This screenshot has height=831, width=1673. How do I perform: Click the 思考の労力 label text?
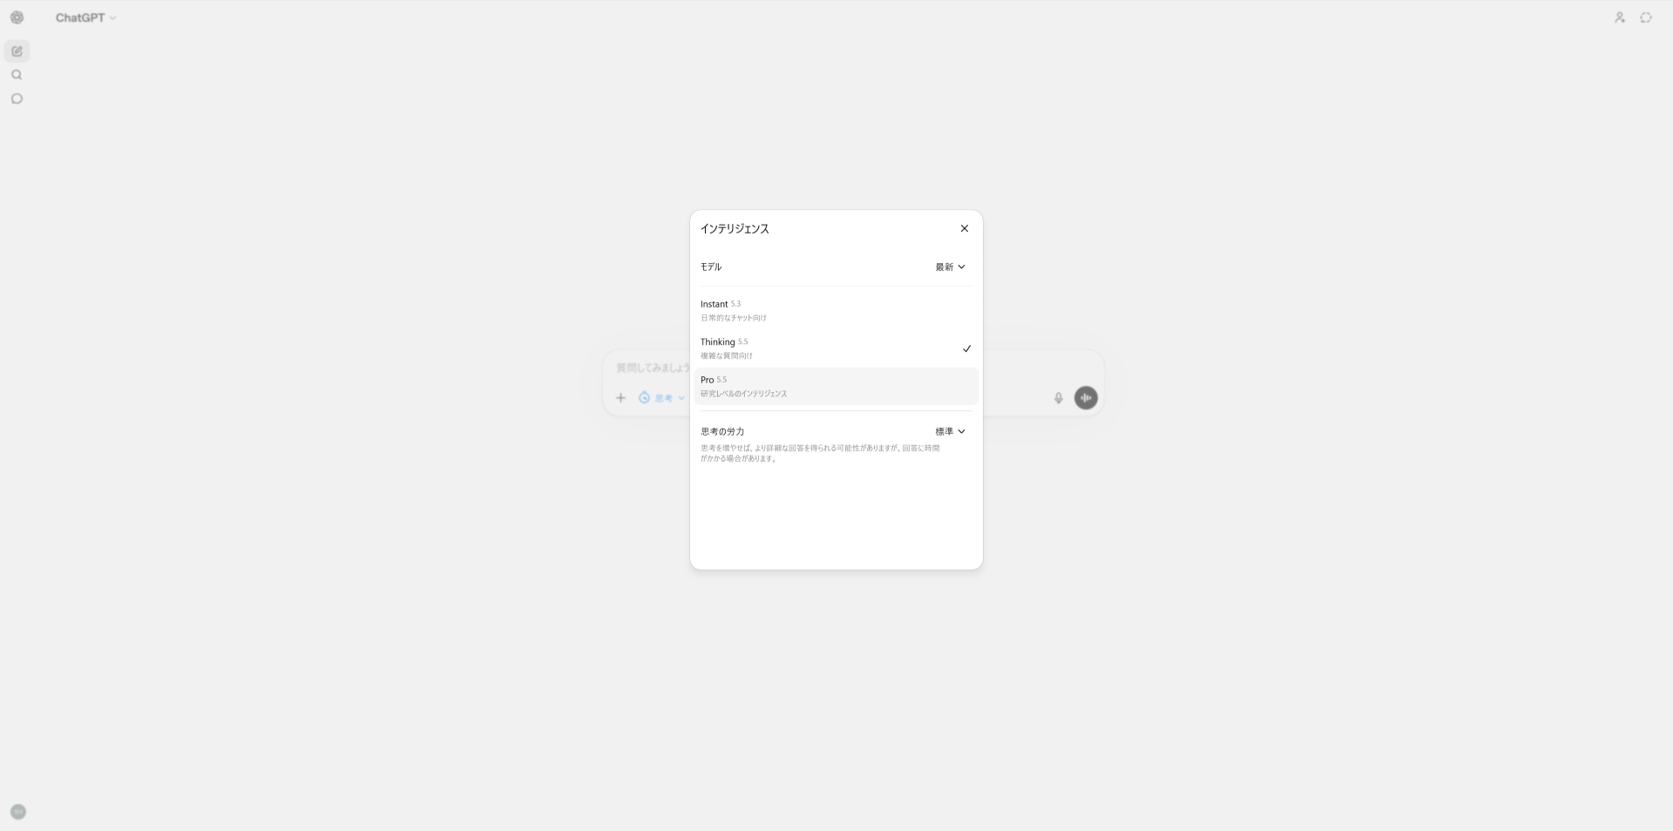pyautogui.click(x=722, y=431)
